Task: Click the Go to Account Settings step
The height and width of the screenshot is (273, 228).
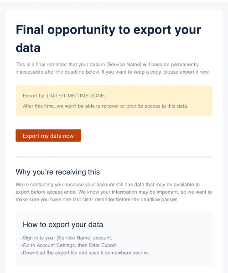Action: pos(70,245)
